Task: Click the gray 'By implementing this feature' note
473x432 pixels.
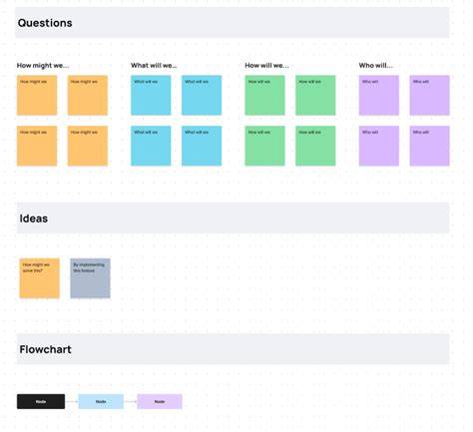Action: (x=90, y=278)
